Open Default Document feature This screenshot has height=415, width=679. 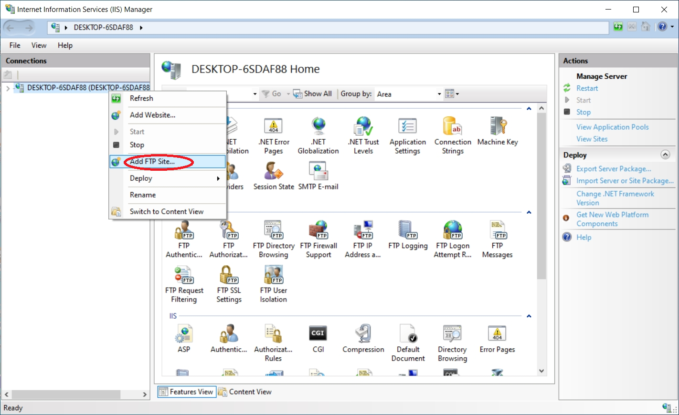click(408, 343)
